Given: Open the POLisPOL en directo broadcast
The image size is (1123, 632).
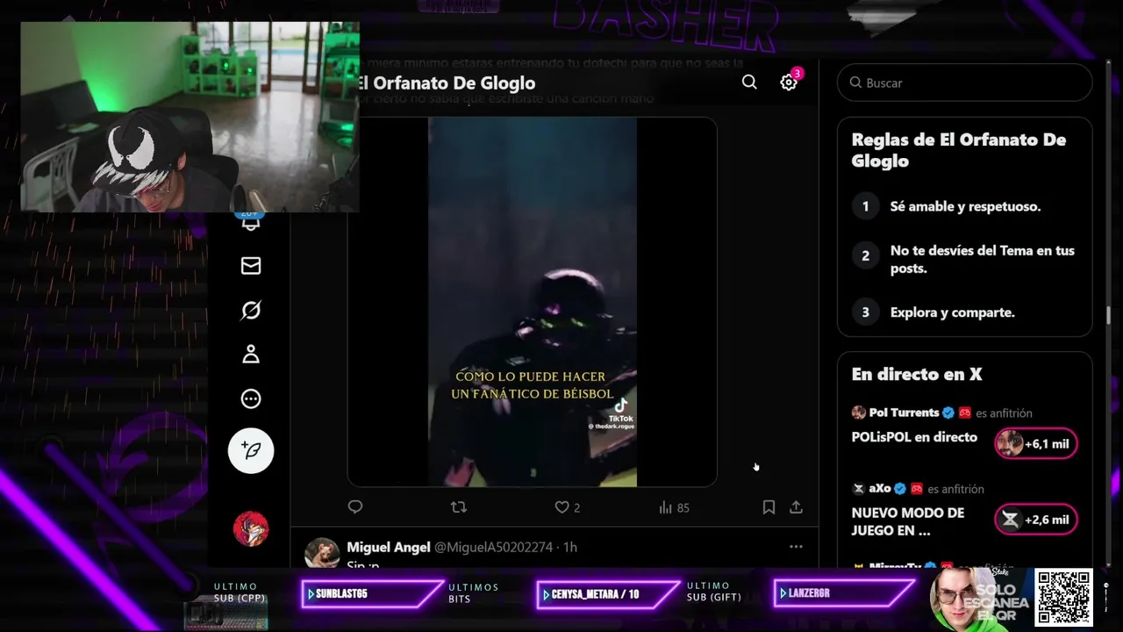Looking at the screenshot, I should (x=914, y=437).
